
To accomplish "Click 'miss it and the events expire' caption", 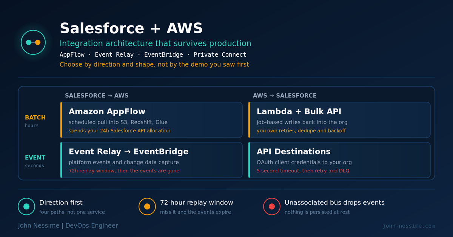I will [196, 212].
